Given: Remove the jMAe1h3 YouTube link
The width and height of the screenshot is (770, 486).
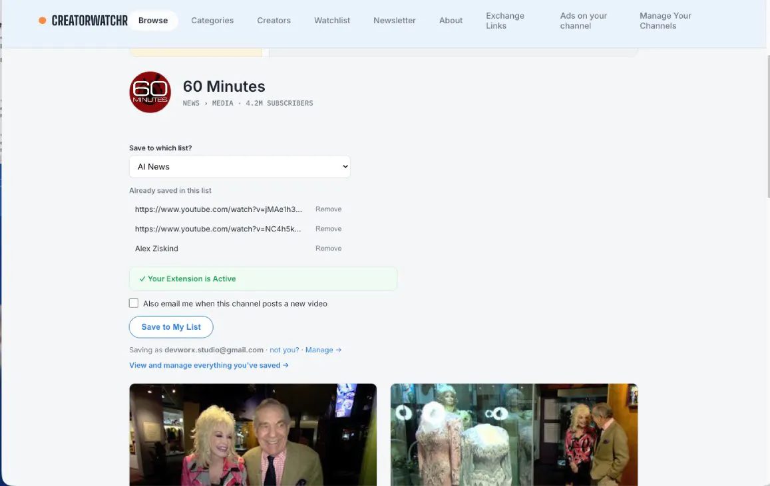Looking at the screenshot, I should point(328,209).
